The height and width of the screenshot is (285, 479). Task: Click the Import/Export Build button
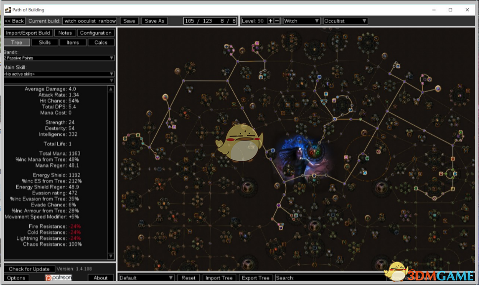coord(28,33)
